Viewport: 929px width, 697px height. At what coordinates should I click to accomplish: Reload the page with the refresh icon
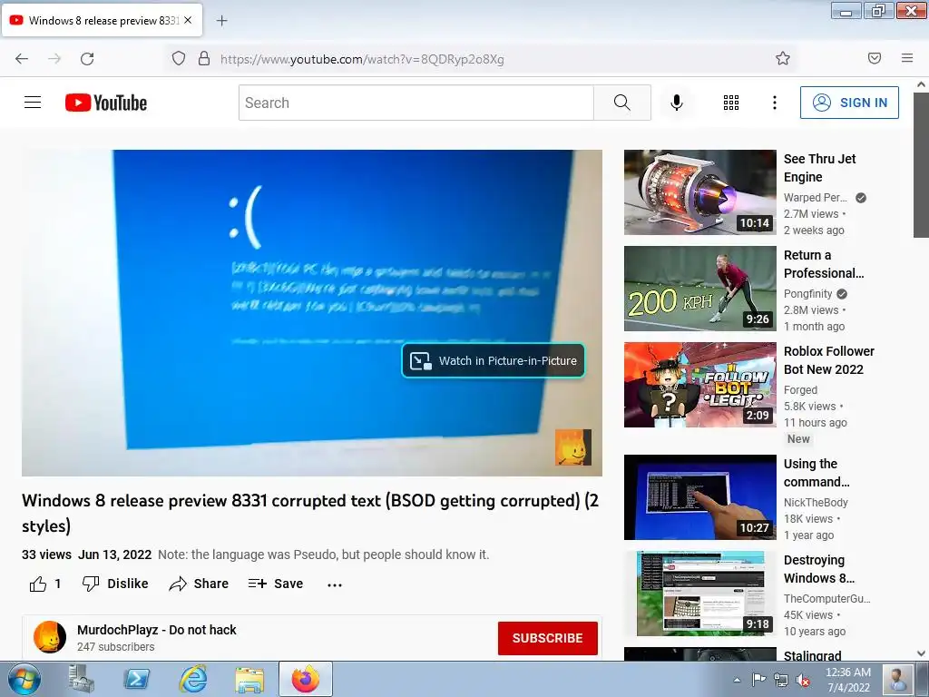point(87,59)
